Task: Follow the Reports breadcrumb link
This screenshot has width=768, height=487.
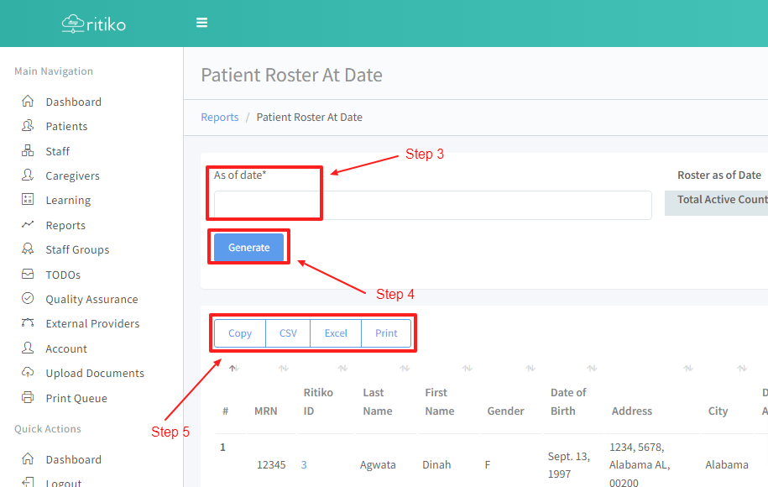Action: [x=220, y=118]
